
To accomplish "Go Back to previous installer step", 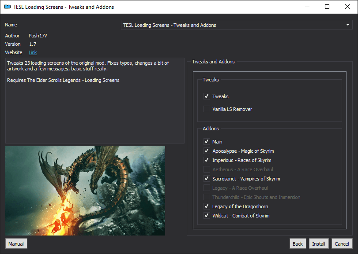I will [x=298, y=244].
